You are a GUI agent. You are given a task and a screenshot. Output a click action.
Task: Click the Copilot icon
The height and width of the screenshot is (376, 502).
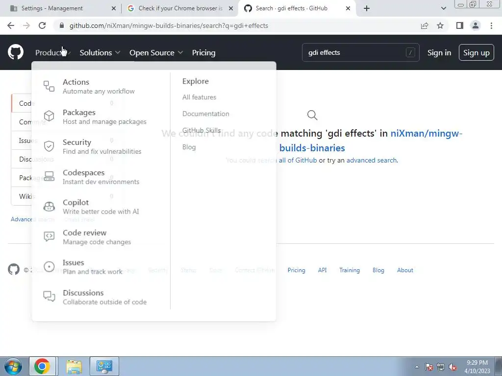49,207
